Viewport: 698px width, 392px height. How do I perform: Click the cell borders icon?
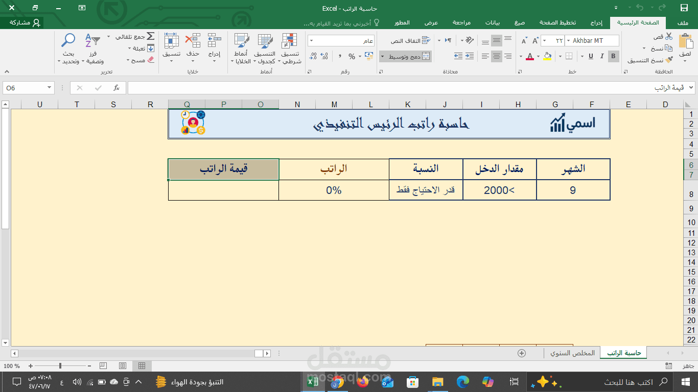coord(569,56)
